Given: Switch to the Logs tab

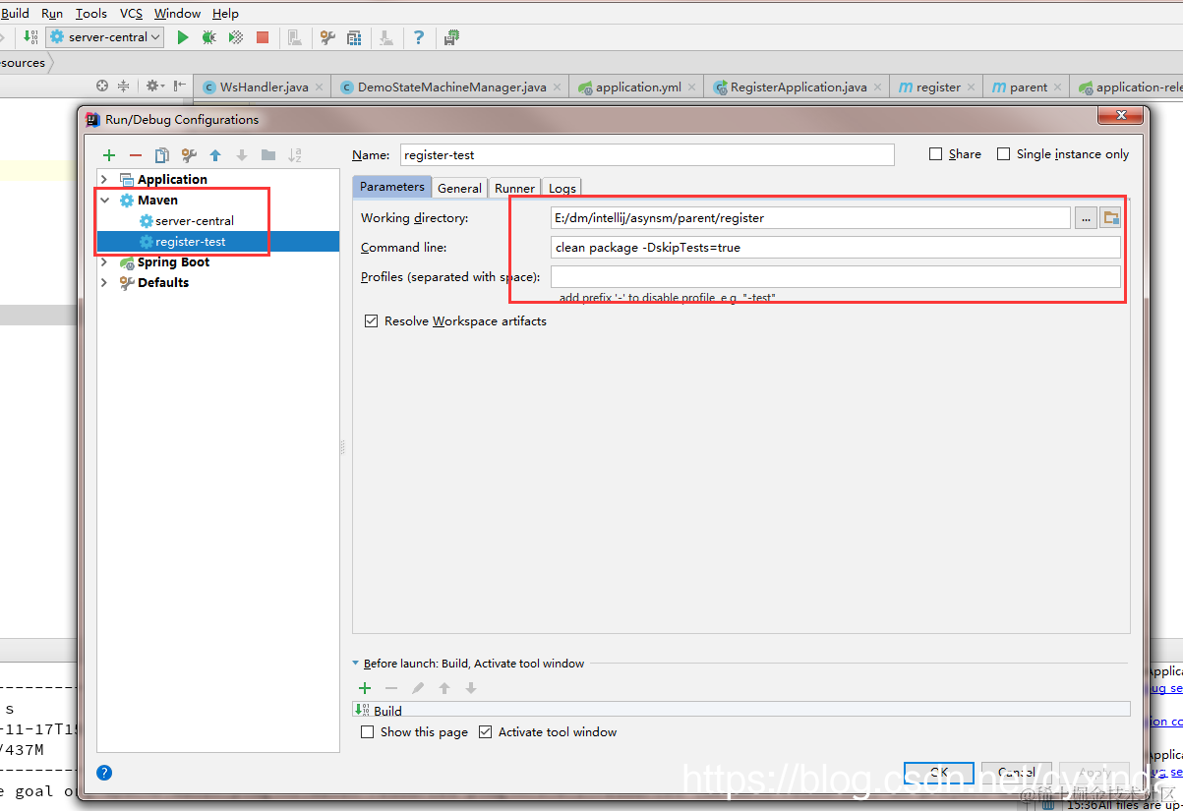Looking at the screenshot, I should (562, 188).
